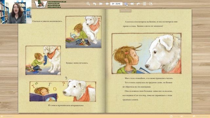Click the text line 'И слова я произносила неправильно.'
The image size is (210, 118).
(x=66, y=106)
